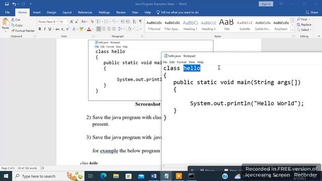The width and height of the screenshot is (322, 181).
Task: Decrease font size with Shrink Font
Action: coord(76,22)
